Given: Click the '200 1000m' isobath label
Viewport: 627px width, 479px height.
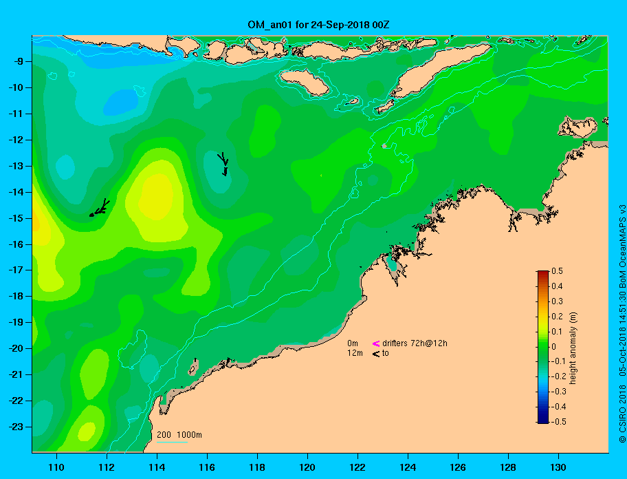Looking at the screenshot, I should pos(179,434).
